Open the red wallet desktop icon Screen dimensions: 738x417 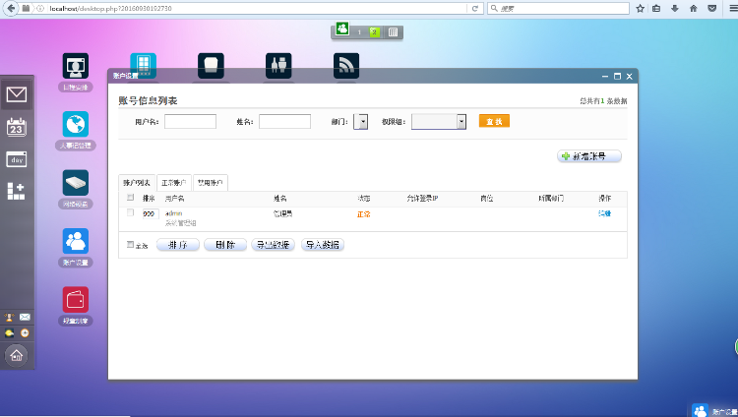point(76,299)
